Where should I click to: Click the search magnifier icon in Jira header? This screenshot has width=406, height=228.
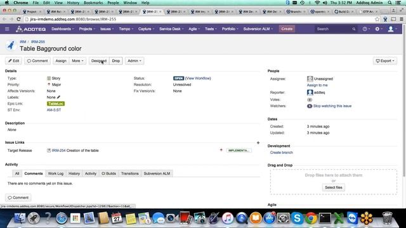354,29
